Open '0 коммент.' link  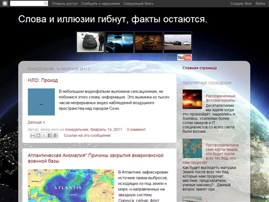[137, 129]
